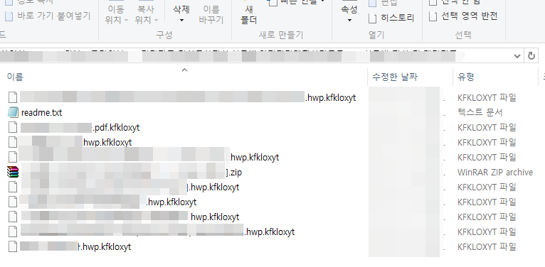Select the WinRAR icon of the .zip file
Viewport: 545px width, 267px height.
(13, 172)
